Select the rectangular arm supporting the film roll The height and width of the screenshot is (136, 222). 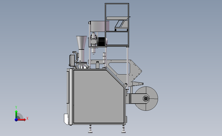click(138, 98)
